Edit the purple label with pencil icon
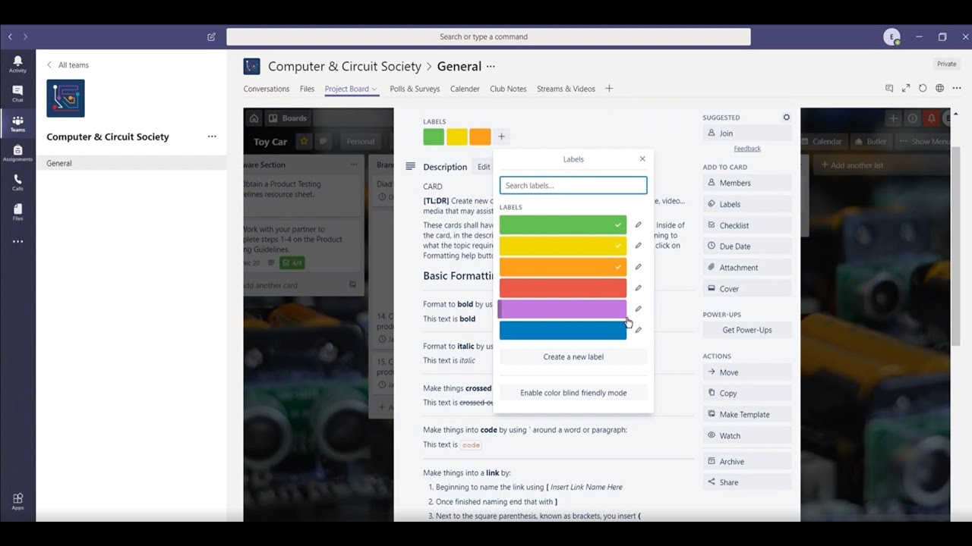Image resolution: width=972 pixels, height=546 pixels. click(x=638, y=309)
